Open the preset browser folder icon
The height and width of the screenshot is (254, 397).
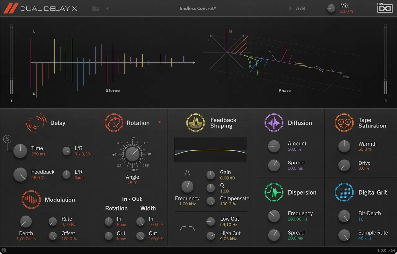[x=95, y=8]
